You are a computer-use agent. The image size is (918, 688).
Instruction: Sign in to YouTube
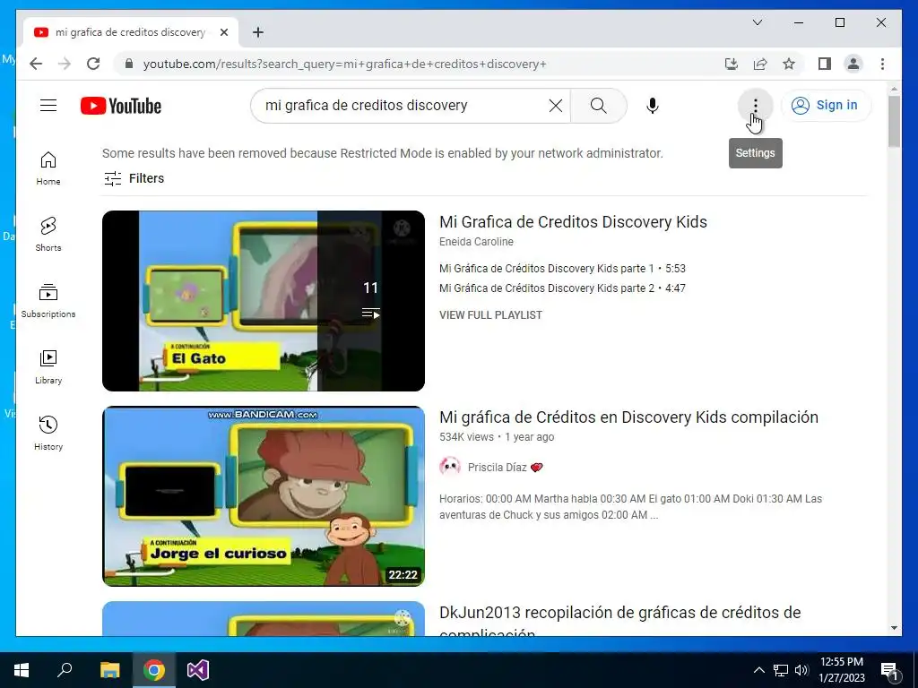coord(826,106)
